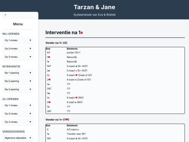Select the 2NT bid cell
Viewport: 189px width, 142px height.
coord(49,89)
